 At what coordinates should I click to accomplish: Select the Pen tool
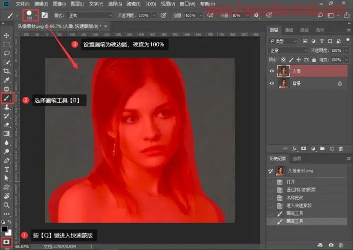pos(7,161)
